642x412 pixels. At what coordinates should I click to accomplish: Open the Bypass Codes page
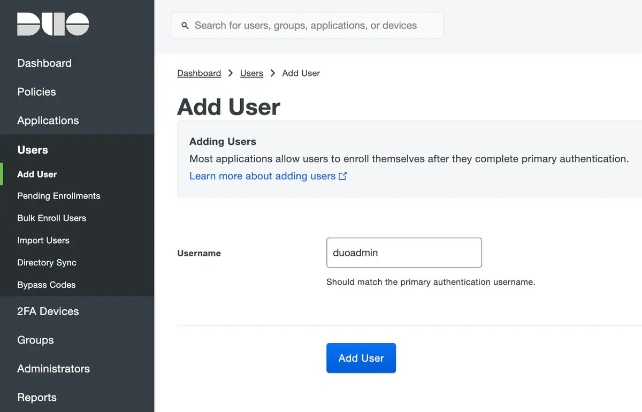[x=45, y=285]
